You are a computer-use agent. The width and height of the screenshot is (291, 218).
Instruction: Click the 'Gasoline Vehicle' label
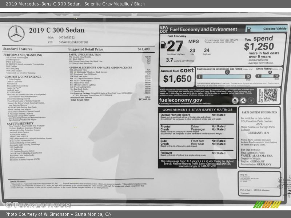click(x=275, y=29)
